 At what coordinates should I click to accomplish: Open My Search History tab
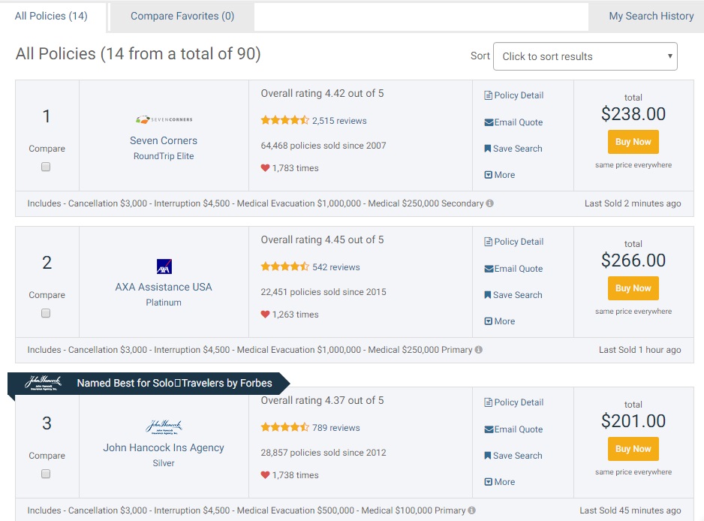point(651,17)
